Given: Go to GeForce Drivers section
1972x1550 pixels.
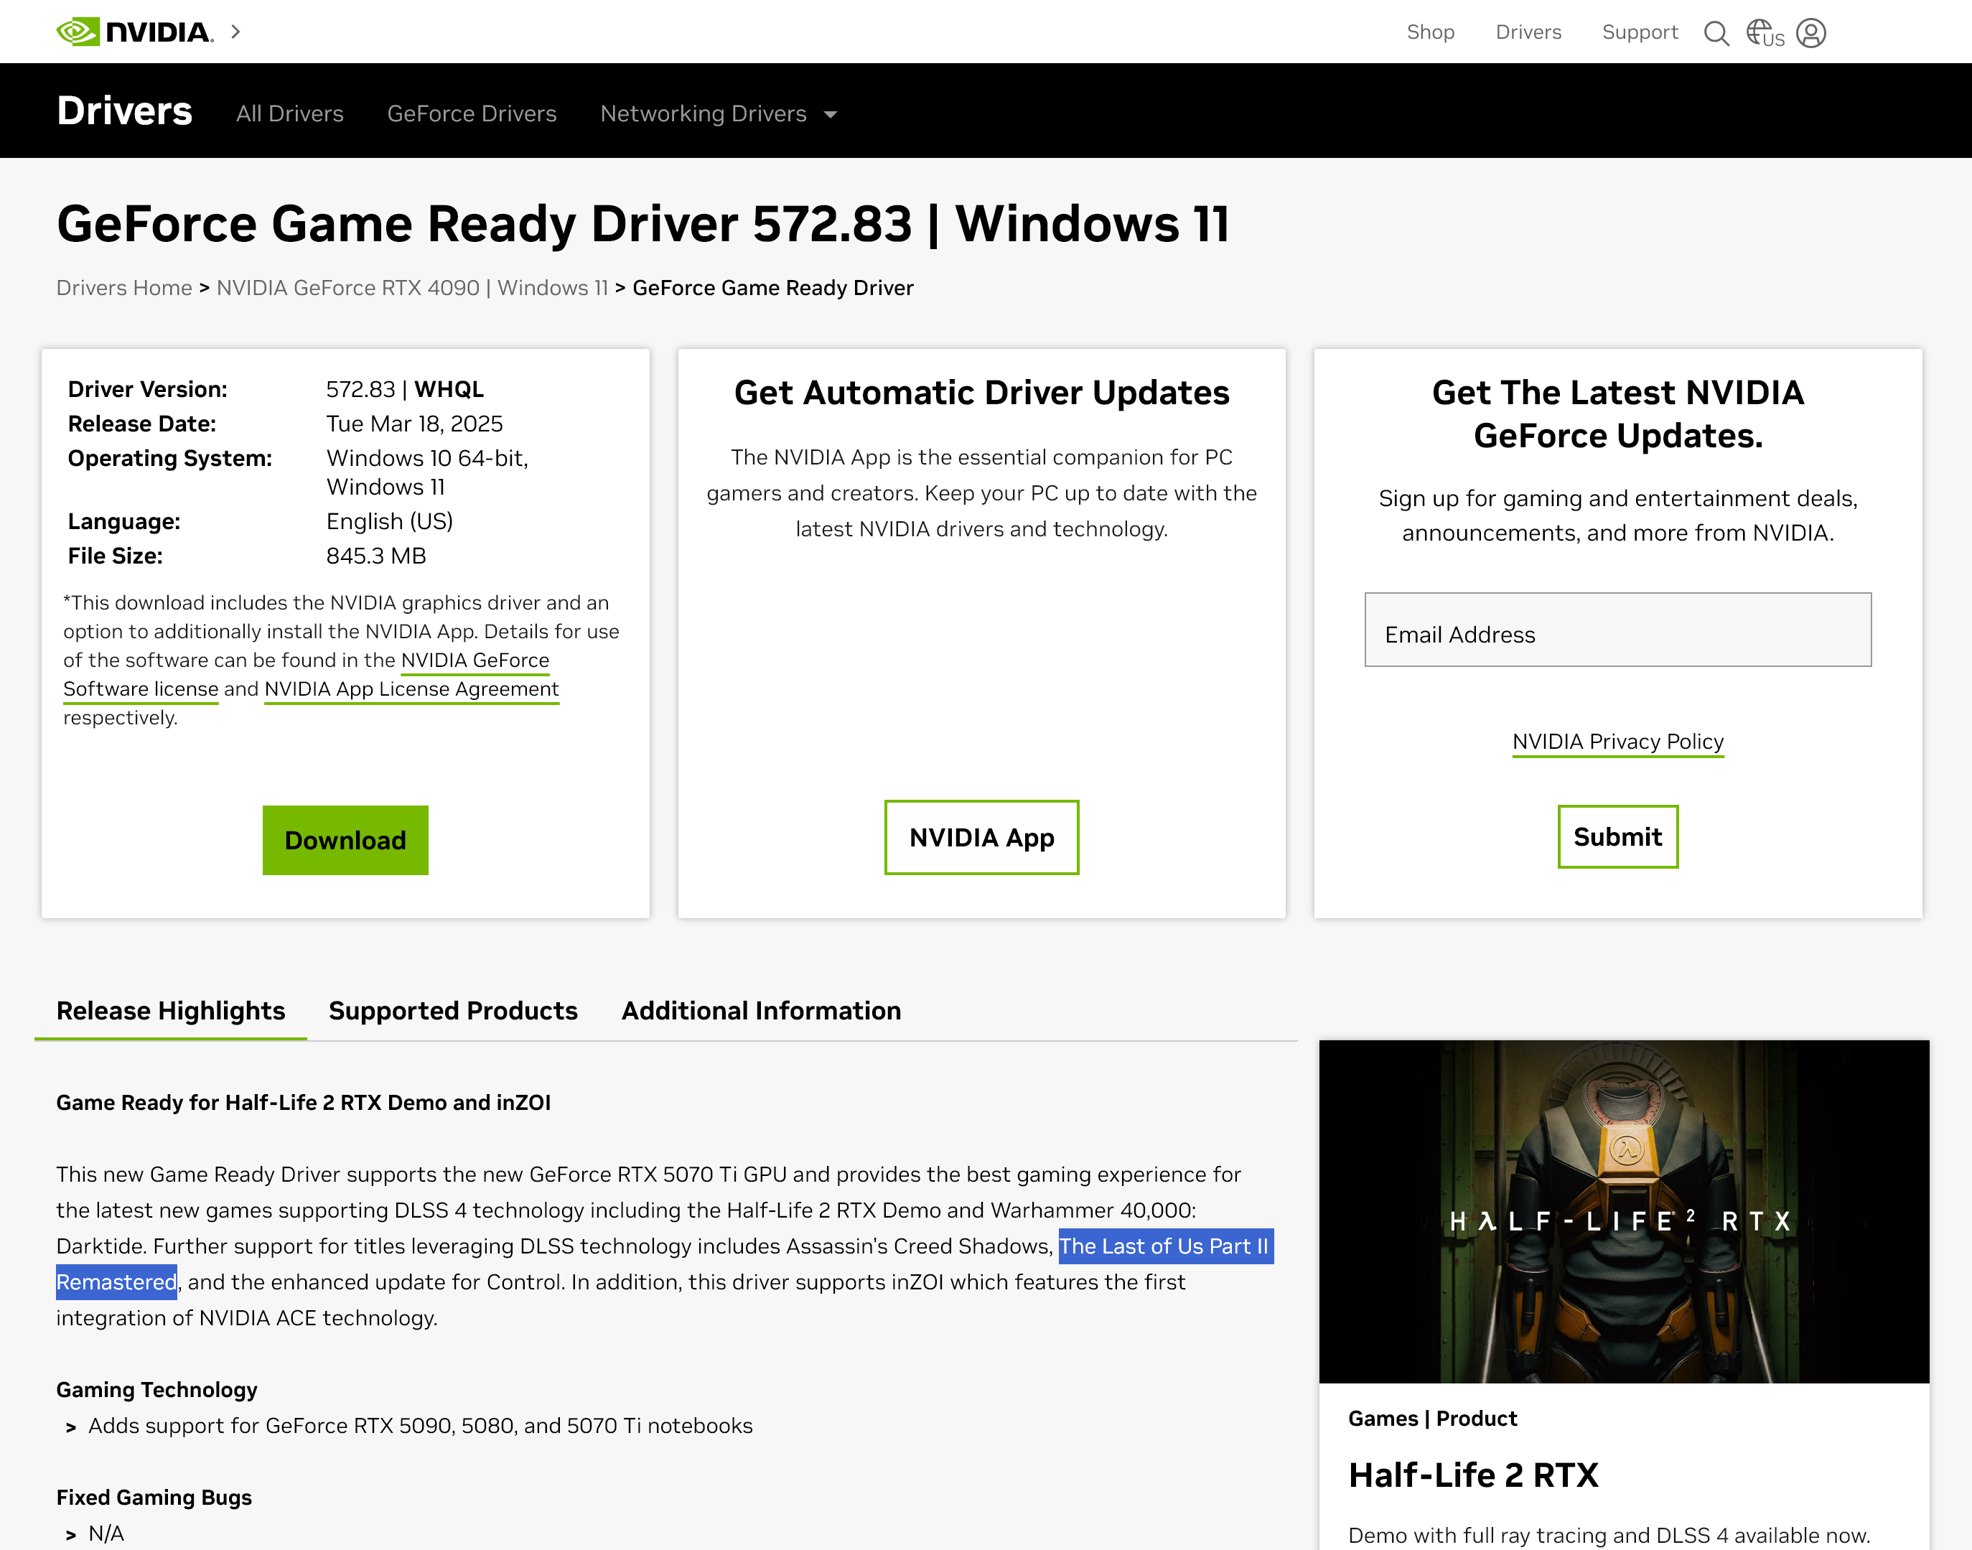Looking at the screenshot, I should pyautogui.click(x=471, y=113).
